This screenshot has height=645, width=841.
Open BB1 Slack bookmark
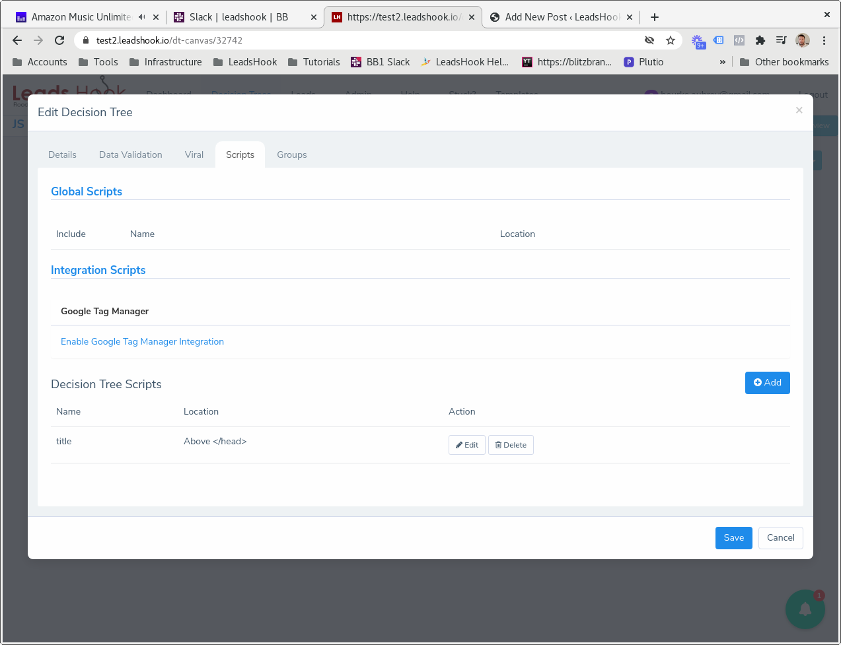(x=381, y=62)
